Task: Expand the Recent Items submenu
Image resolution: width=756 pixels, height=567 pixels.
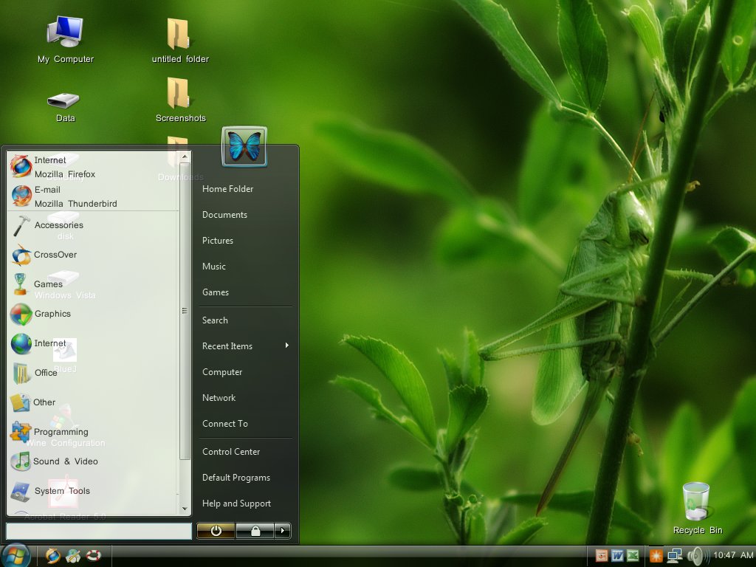Action: [245, 346]
